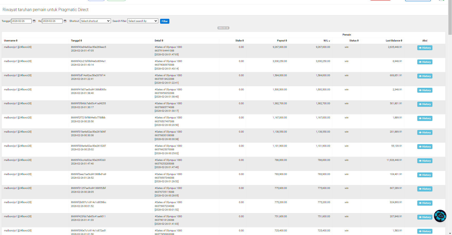Open calendar icon next to Ke end date
Image resolution: width=452 pixels, height=235 pixels.
[65, 21]
